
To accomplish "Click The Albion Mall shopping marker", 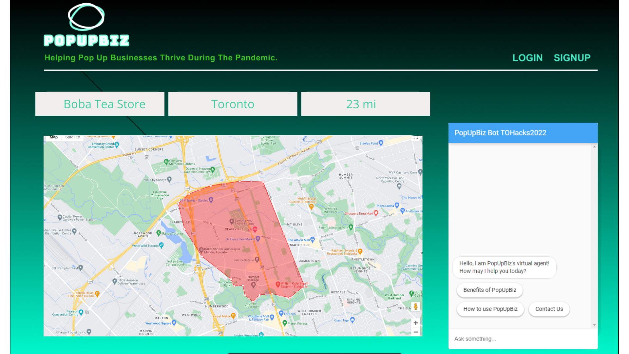I will [x=313, y=240].
